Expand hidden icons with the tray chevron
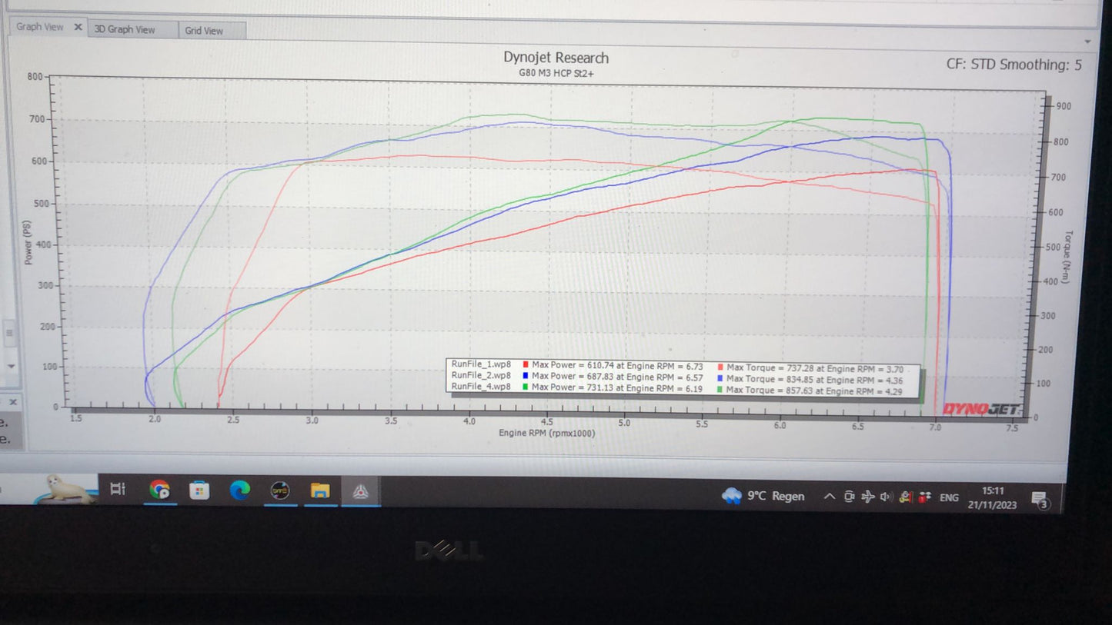The height and width of the screenshot is (625, 1112). click(830, 497)
